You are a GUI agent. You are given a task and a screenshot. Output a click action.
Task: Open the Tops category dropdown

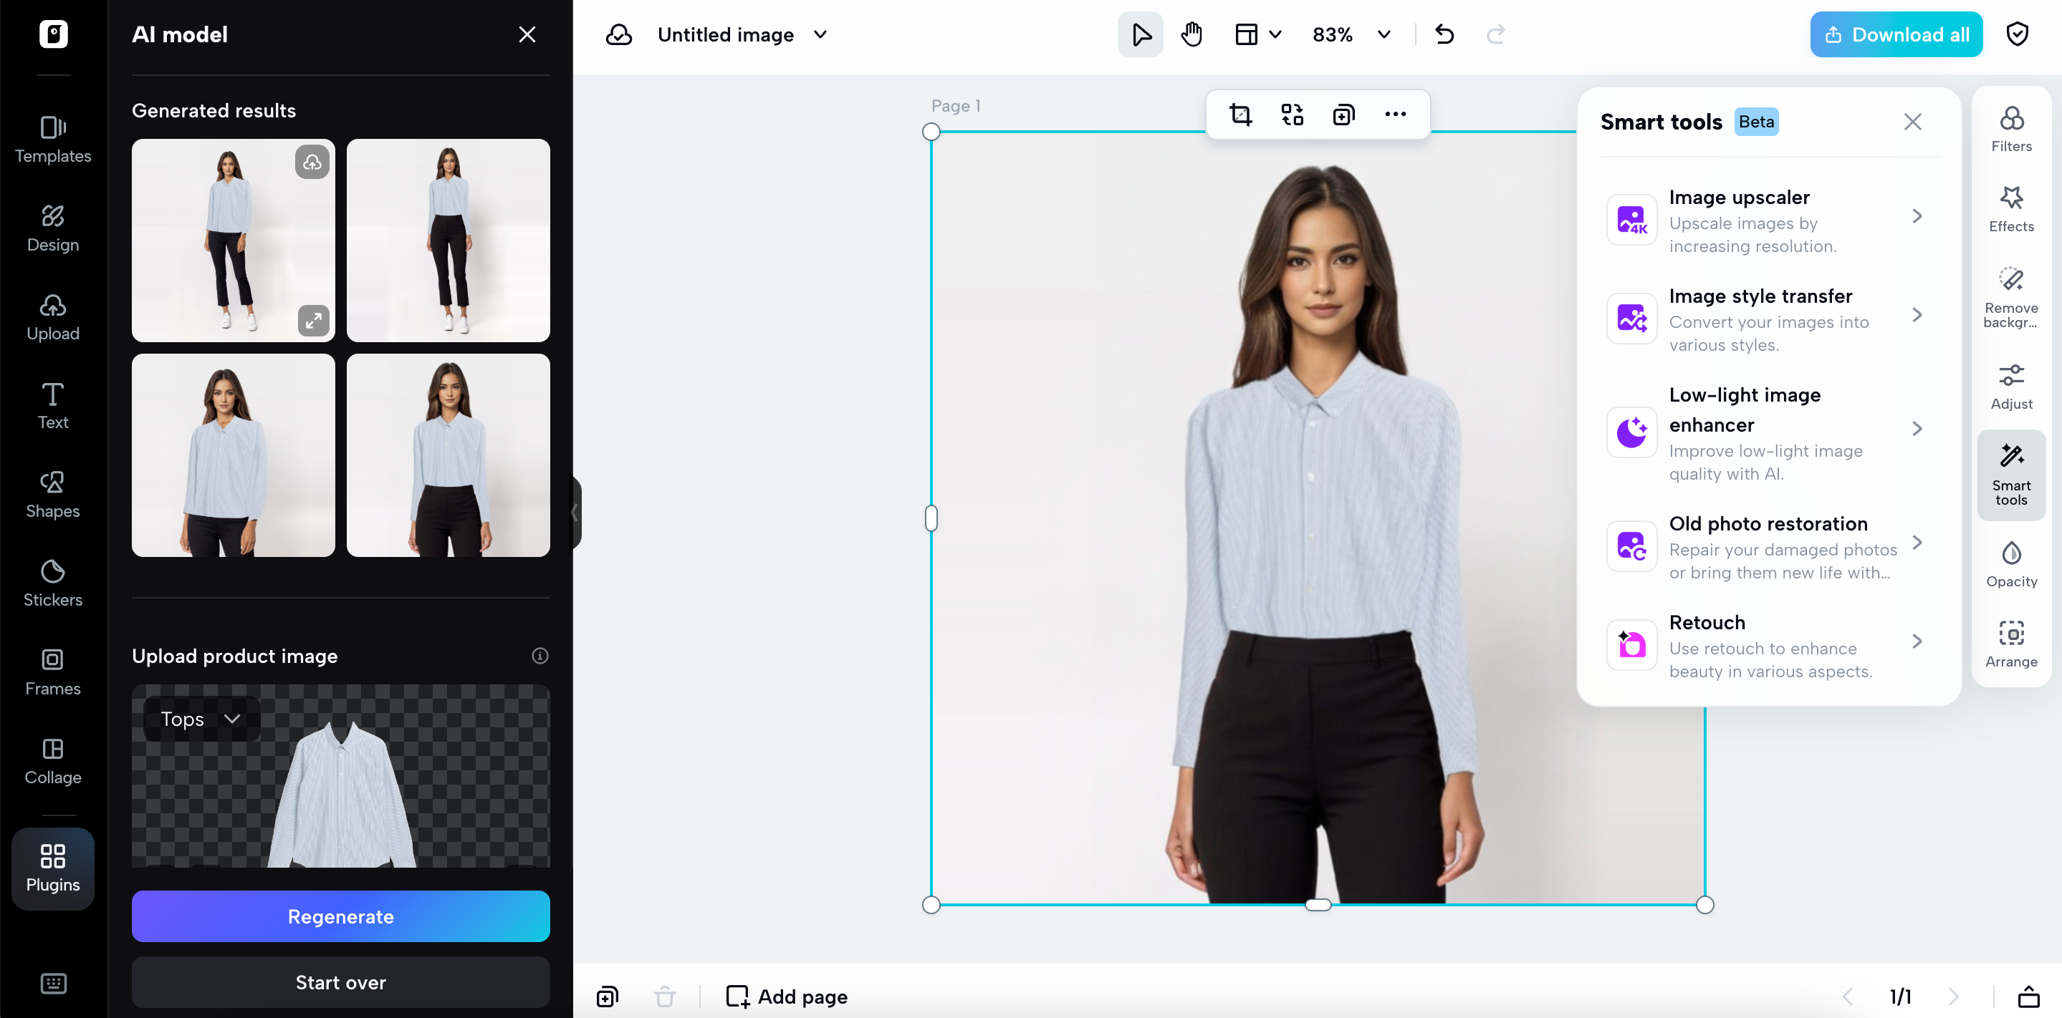tap(199, 719)
